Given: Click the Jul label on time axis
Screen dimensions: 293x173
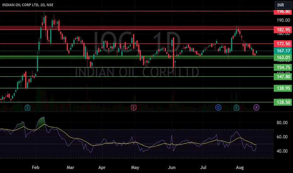Looking at the screenshot, I should tap(203, 167).
